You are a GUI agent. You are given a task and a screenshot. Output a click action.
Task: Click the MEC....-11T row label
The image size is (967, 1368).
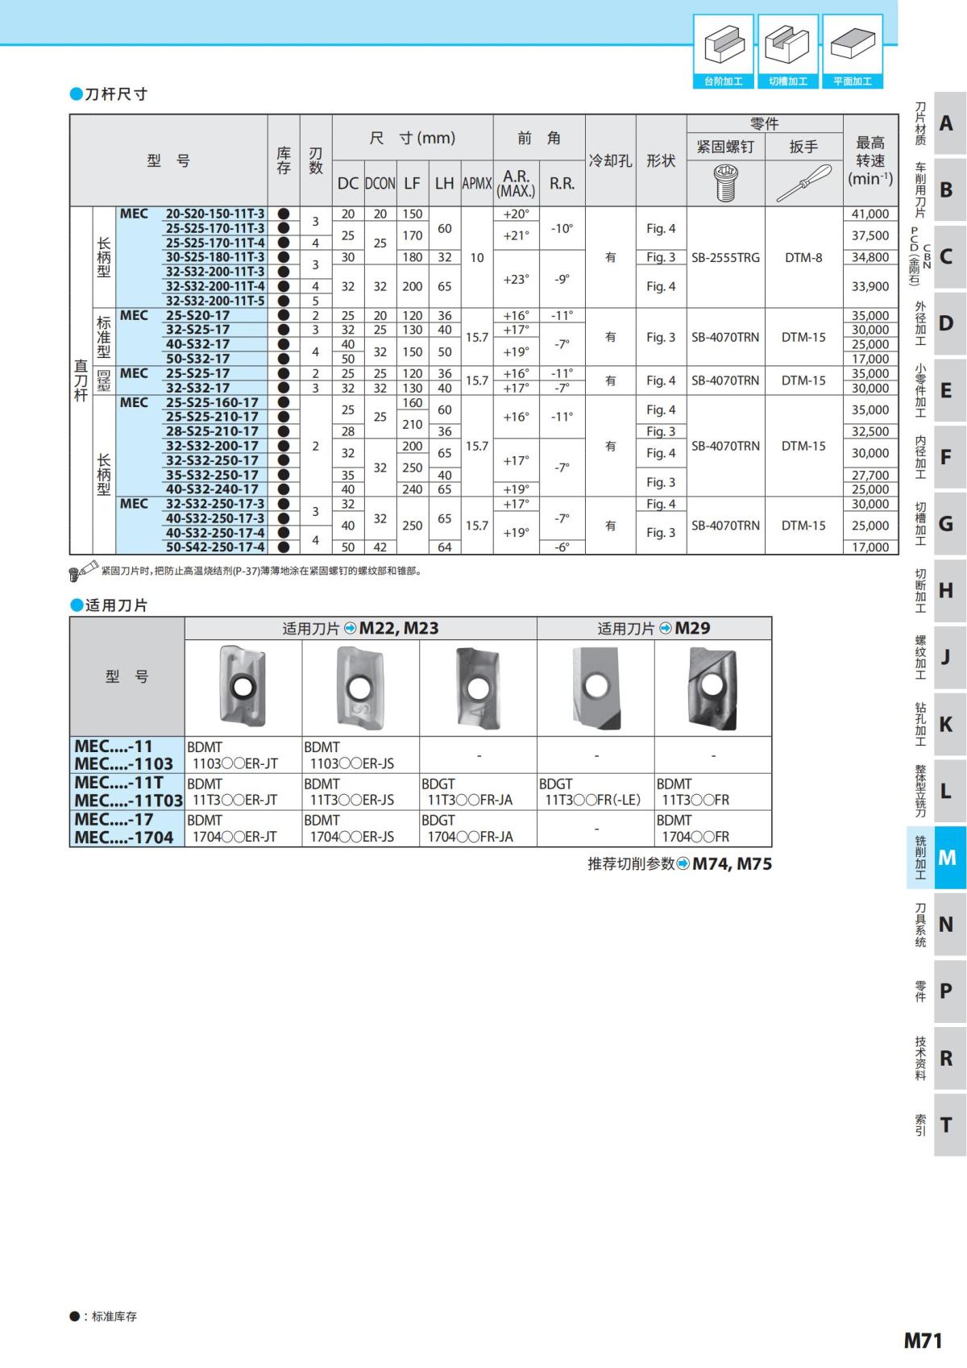(118, 783)
